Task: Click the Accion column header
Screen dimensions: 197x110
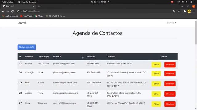Action: 164,57
